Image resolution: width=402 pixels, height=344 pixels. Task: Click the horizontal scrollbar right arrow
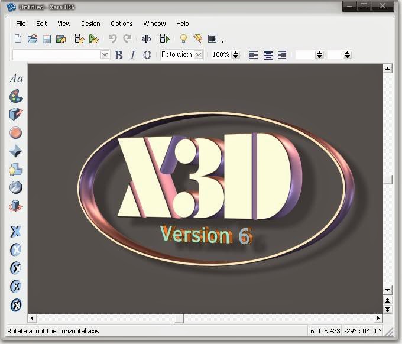378,318
